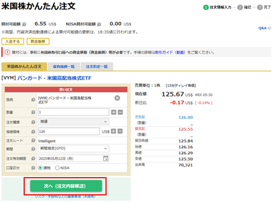Image resolution: width=272 pixels, height=203 pixels.
Task: Decrease limit price with minus button
Action: tap(120, 131)
